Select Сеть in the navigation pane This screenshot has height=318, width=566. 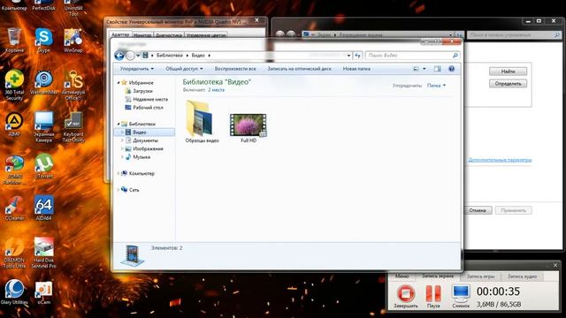point(134,190)
